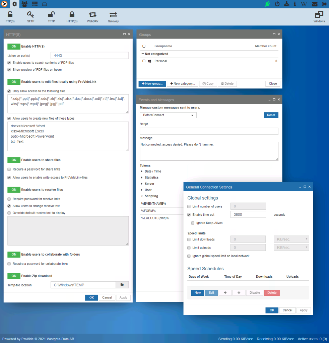Image resolution: width=329 pixels, height=343 pixels.
Task: Click the New group button
Action: pos(152,83)
